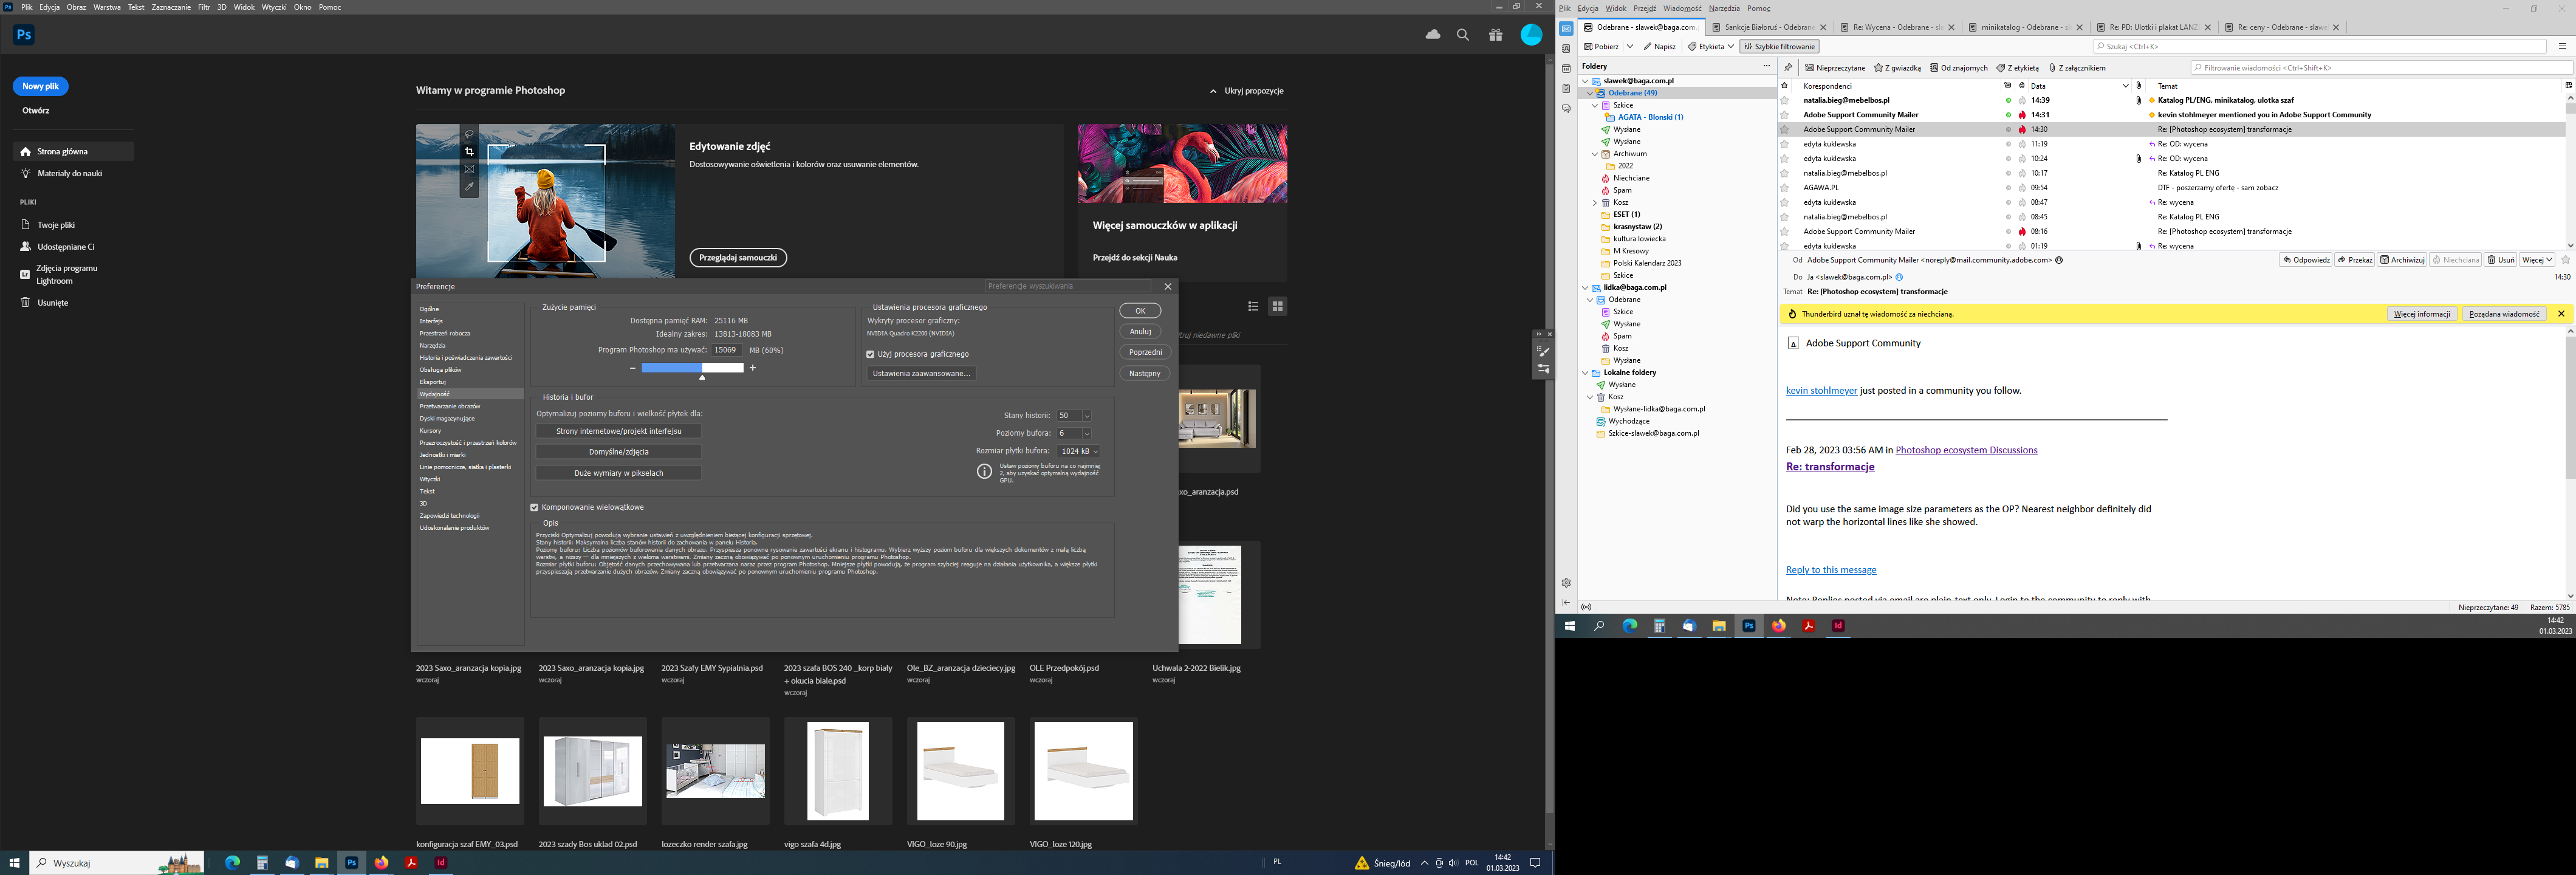Collapse the Archiwum folder in Thunderbird
The width and height of the screenshot is (2576, 875).
1594,153
